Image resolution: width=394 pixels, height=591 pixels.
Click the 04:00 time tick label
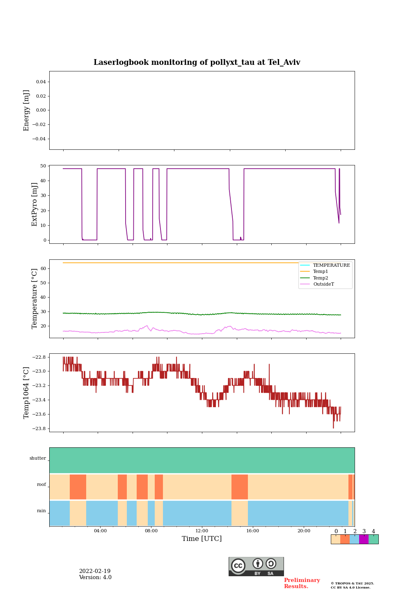[x=100, y=531]
